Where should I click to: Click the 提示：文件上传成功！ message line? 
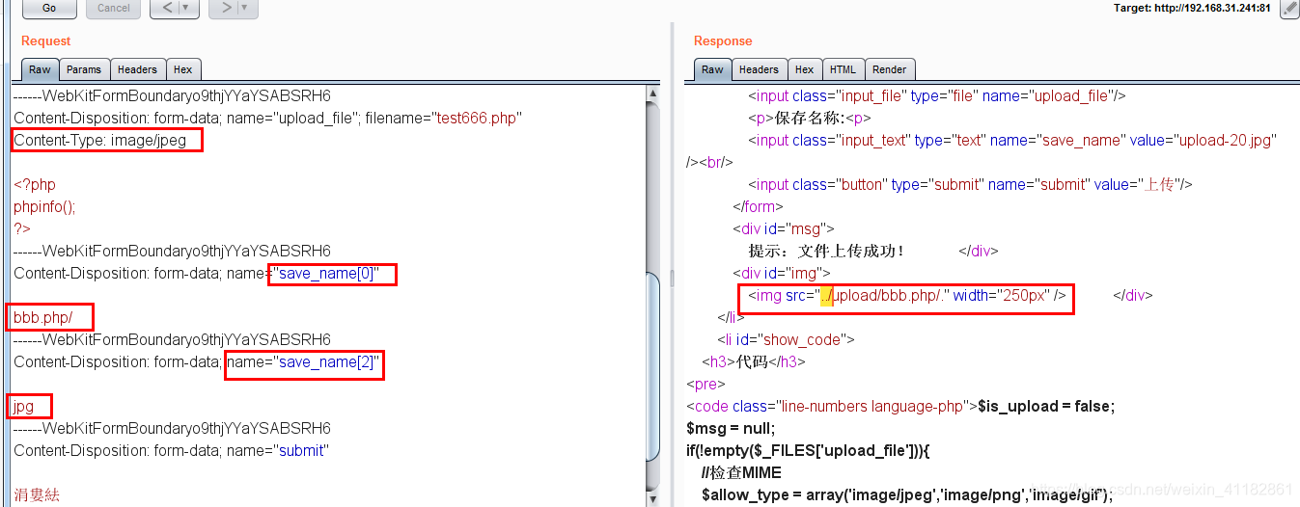[x=827, y=252]
